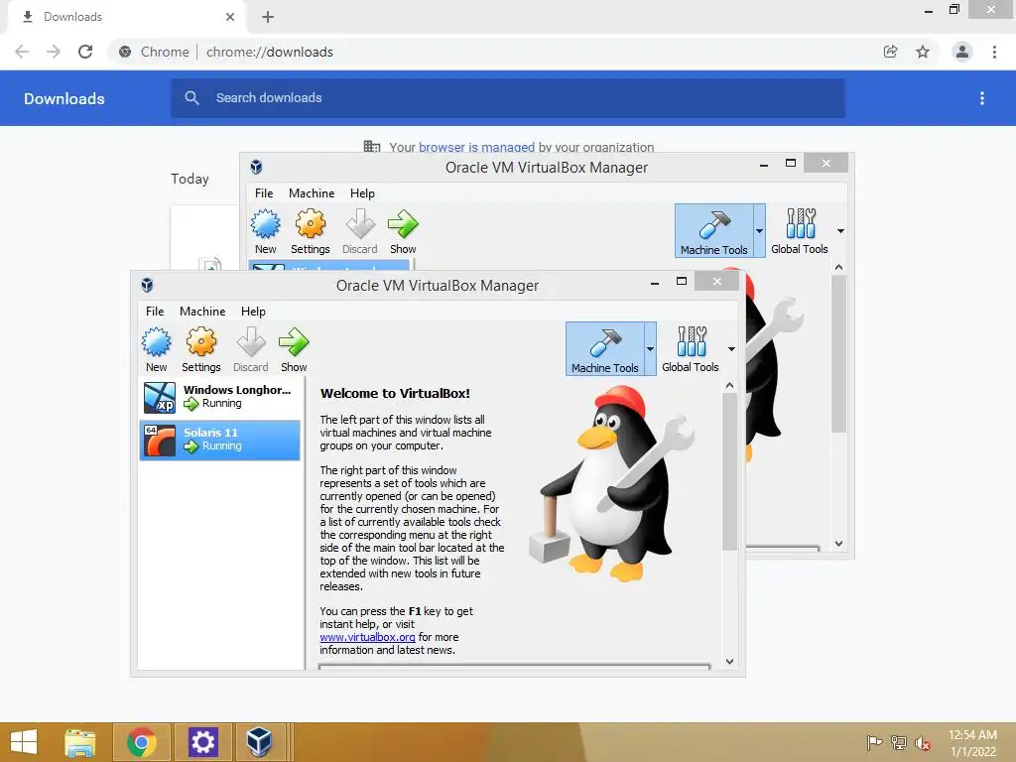Expand Global Tools dropdown arrow in back window

(840, 231)
